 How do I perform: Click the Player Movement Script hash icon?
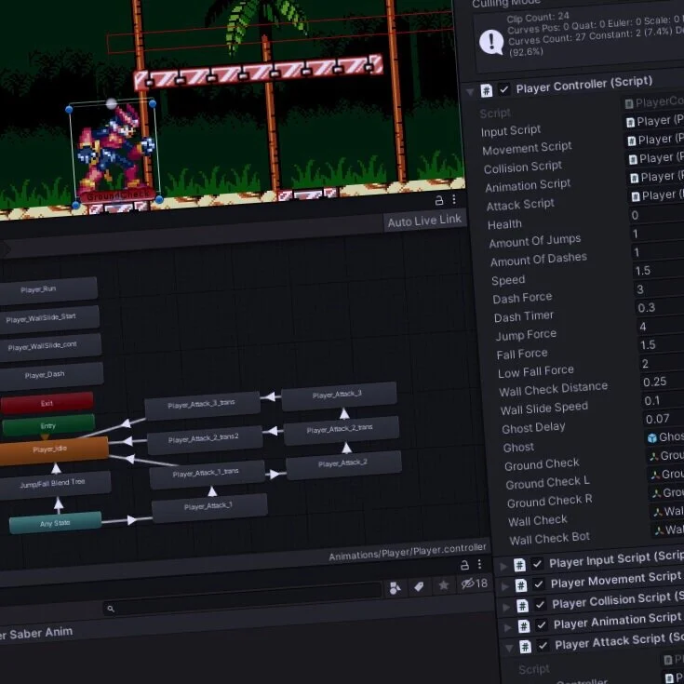tap(521, 585)
